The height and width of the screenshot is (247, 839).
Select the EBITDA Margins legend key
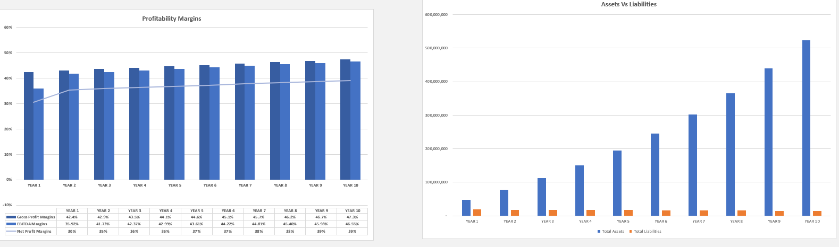coord(11,224)
